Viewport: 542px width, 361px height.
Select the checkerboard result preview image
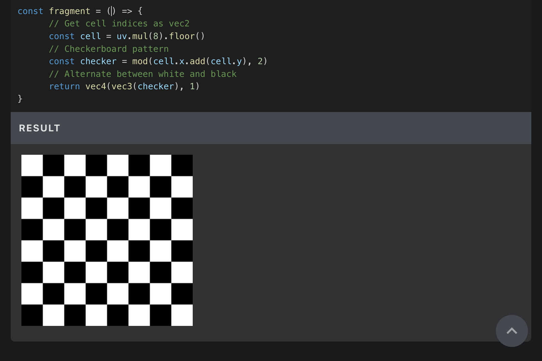pos(107,240)
